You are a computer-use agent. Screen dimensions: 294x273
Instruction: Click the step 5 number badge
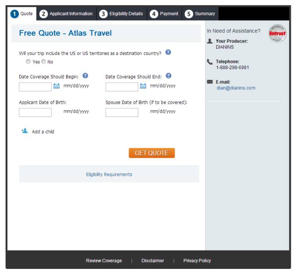point(189,14)
